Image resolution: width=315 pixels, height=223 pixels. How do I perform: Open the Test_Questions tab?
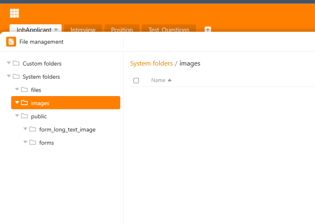coord(169,30)
